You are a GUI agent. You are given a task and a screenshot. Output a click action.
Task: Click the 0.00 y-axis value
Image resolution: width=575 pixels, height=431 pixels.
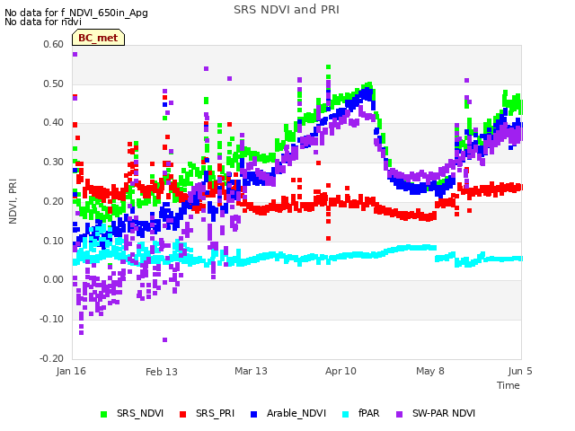click(54, 279)
